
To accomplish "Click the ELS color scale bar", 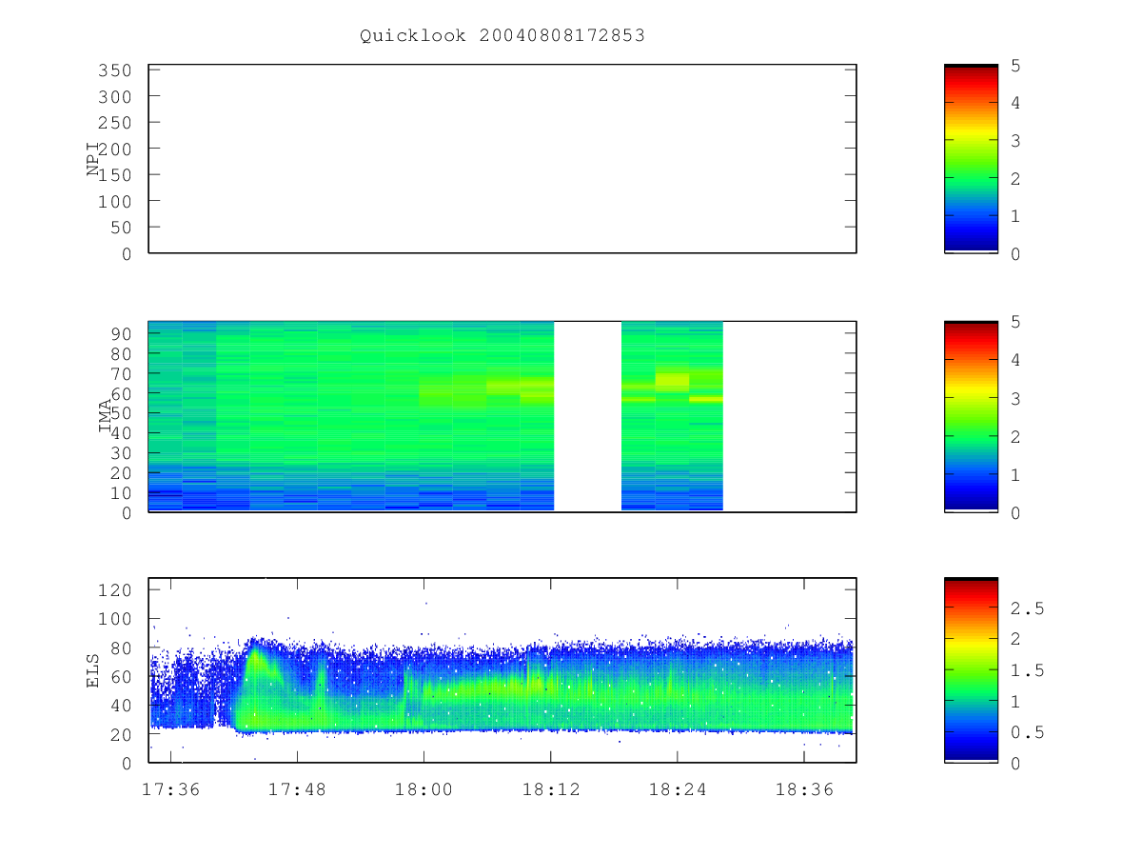I will click(x=971, y=670).
